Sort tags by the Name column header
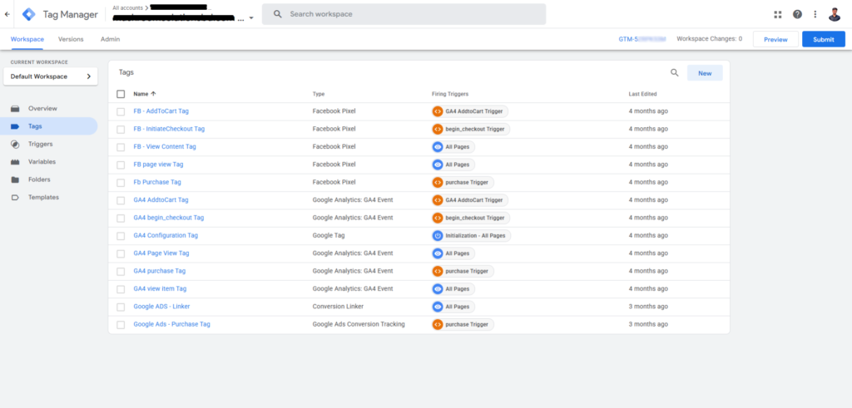852x408 pixels. 144,94
